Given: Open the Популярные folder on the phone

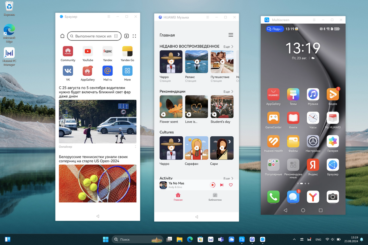Looking at the screenshot, I should point(273,164).
